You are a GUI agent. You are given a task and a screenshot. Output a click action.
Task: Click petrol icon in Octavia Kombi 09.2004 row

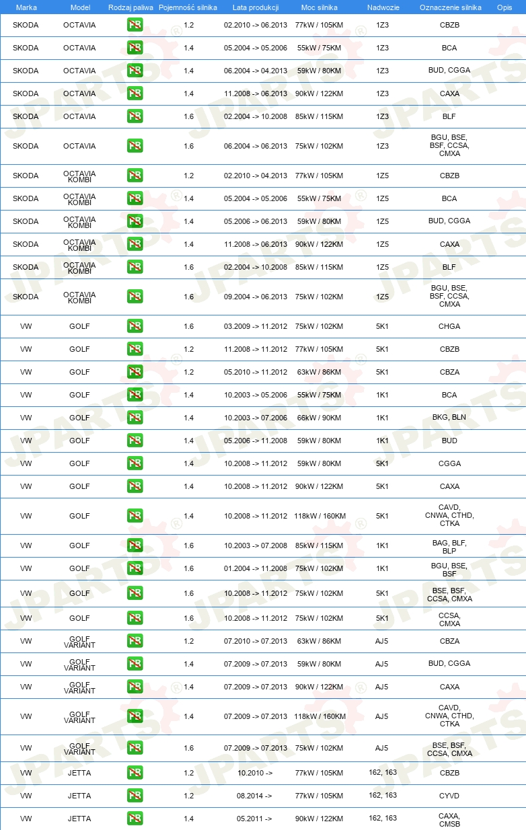tap(135, 297)
